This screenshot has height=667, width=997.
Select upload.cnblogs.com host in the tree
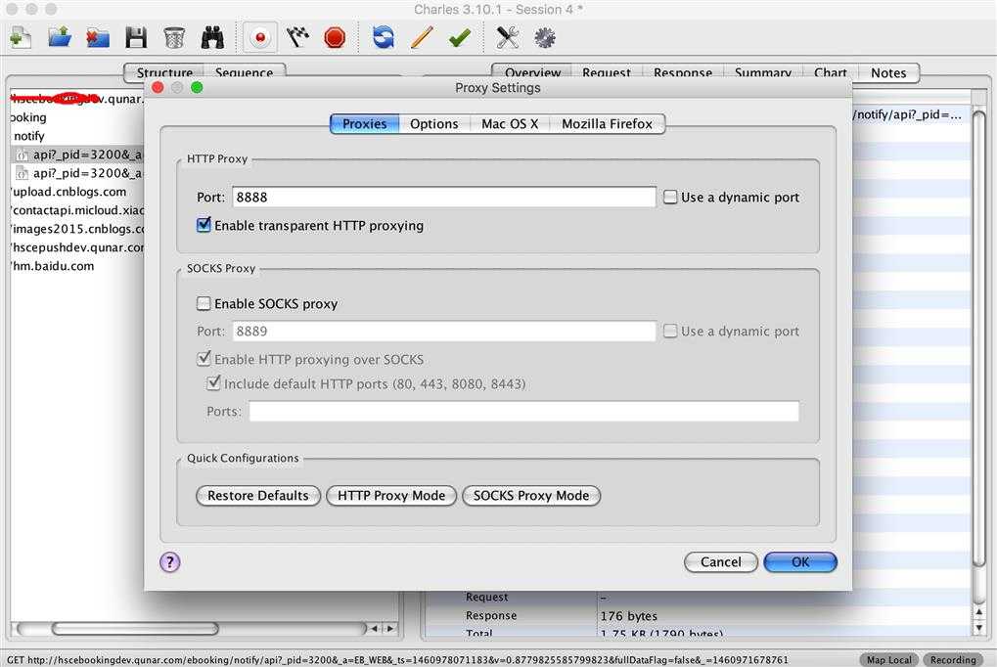(x=69, y=192)
